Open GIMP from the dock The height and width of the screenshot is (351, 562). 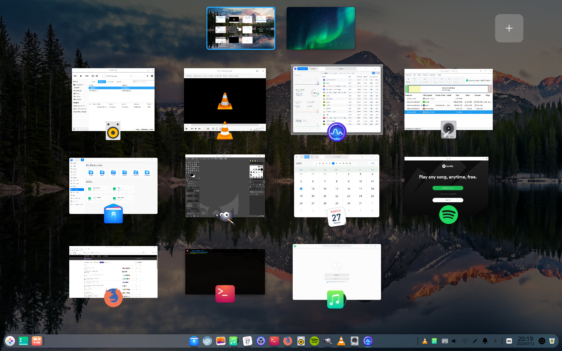pyautogui.click(x=328, y=341)
